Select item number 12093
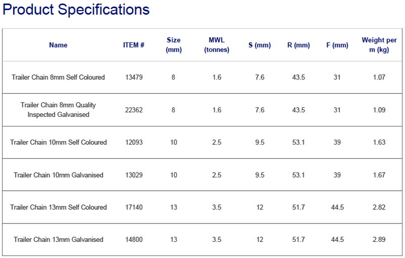 (134, 142)
